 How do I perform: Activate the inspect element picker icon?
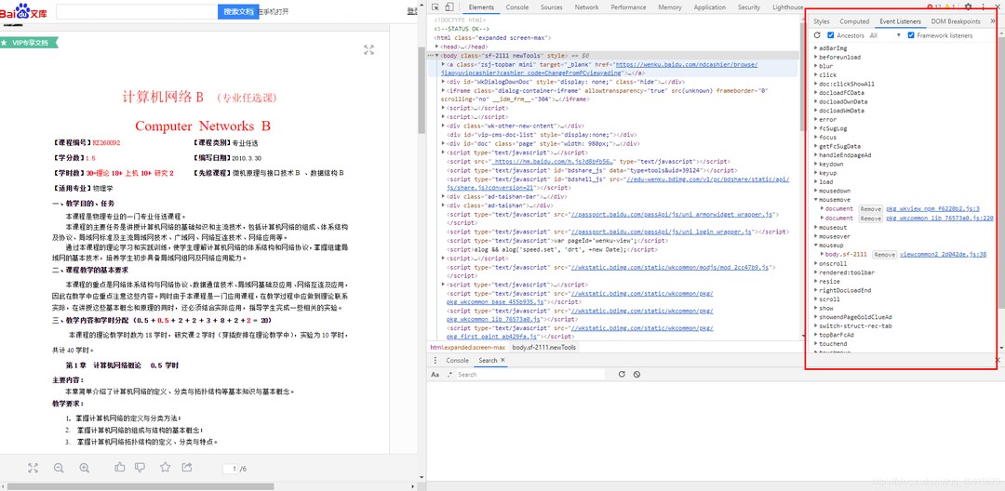437,7
